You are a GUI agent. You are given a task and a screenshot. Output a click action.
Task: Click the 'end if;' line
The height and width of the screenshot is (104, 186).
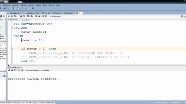pyautogui.click(x=28, y=61)
